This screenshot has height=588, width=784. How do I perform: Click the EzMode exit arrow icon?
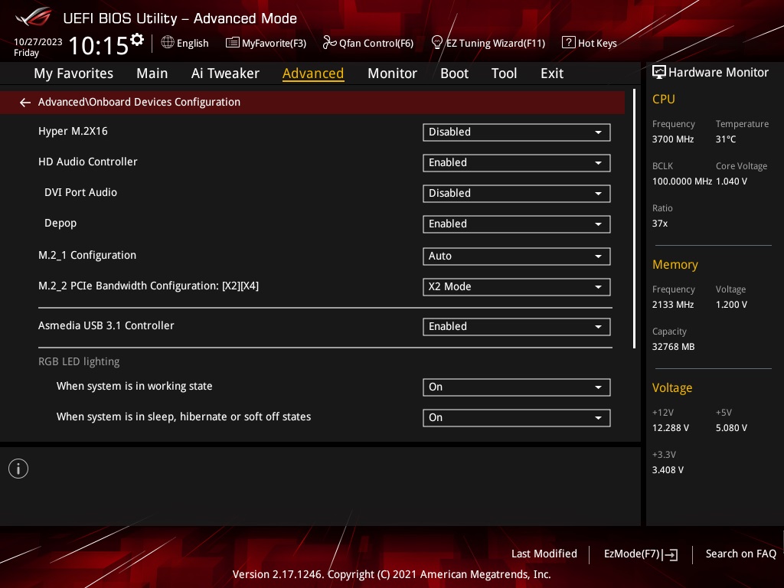pos(671,554)
